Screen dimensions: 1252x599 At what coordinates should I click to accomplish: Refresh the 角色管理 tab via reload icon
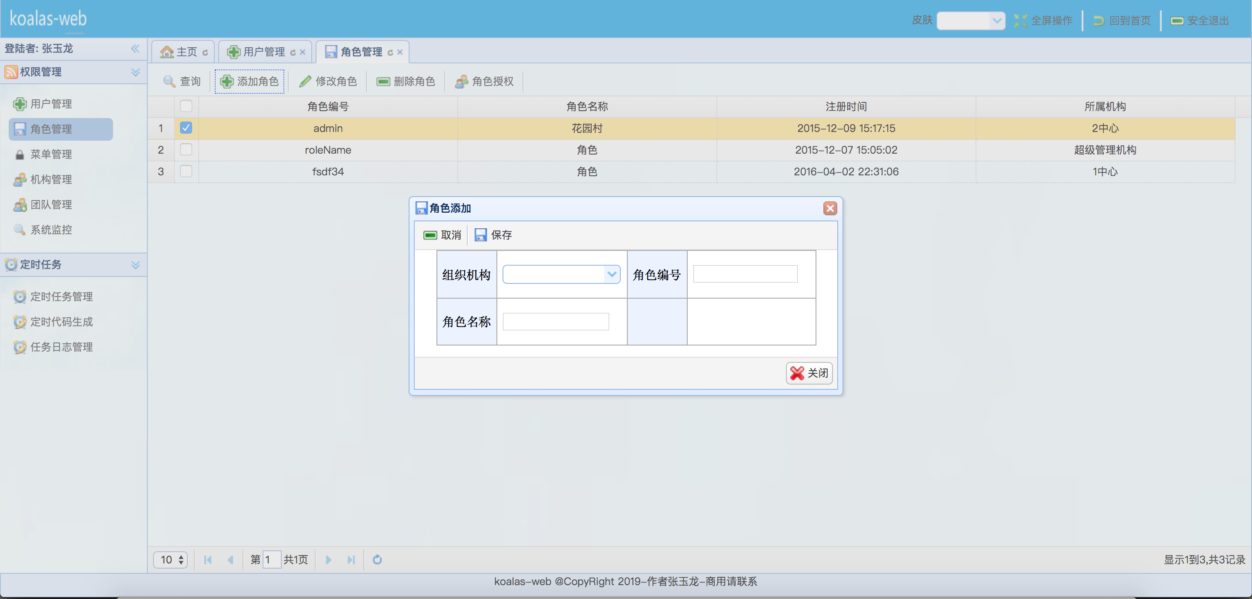pos(390,53)
